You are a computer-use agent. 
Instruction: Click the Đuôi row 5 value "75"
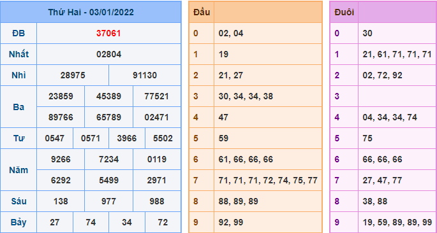click(367, 138)
